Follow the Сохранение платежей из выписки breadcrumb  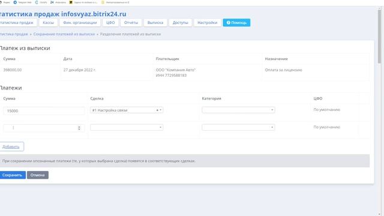tap(64, 34)
